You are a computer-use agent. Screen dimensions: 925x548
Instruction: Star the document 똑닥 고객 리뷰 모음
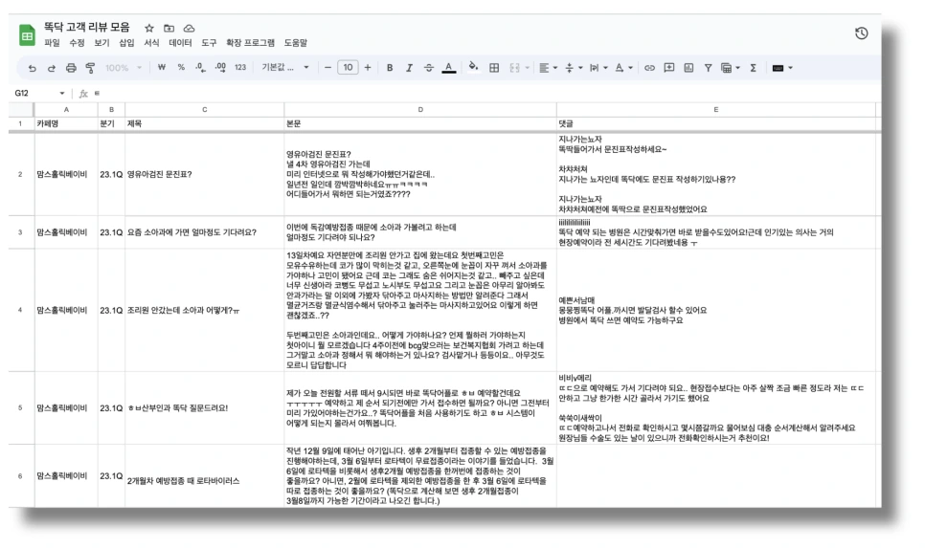149,29
